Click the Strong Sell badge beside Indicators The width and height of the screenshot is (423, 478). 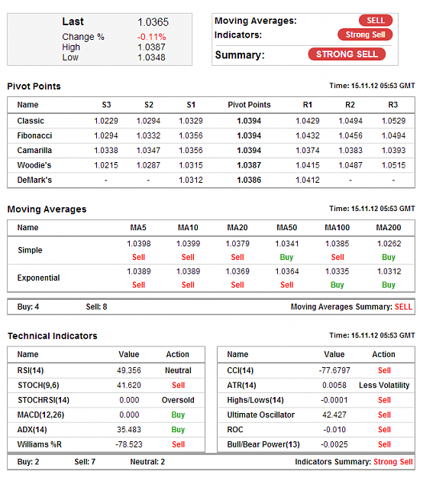[x=365, y=34]
